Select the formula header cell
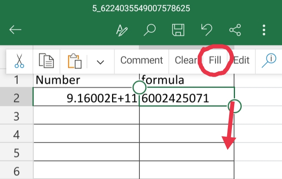This screenshot has height=179, width=282. pyautogui.click(x=187, y=80)
